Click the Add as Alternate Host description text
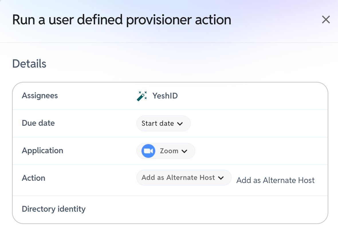 tap(276, 180)
